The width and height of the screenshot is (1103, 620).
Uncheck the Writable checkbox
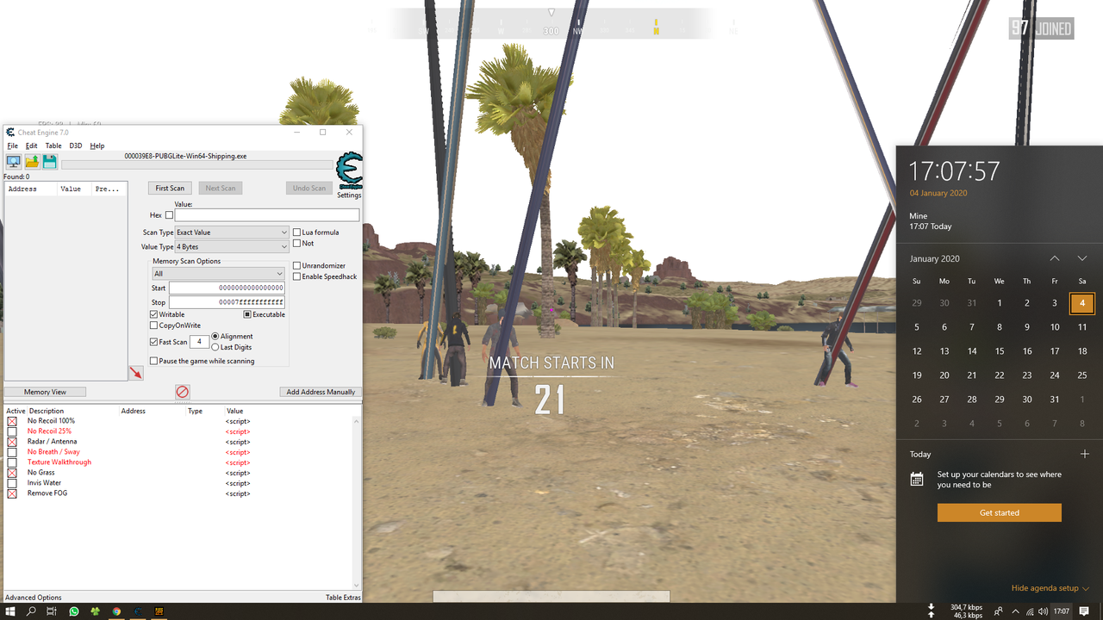click(154, 314)
